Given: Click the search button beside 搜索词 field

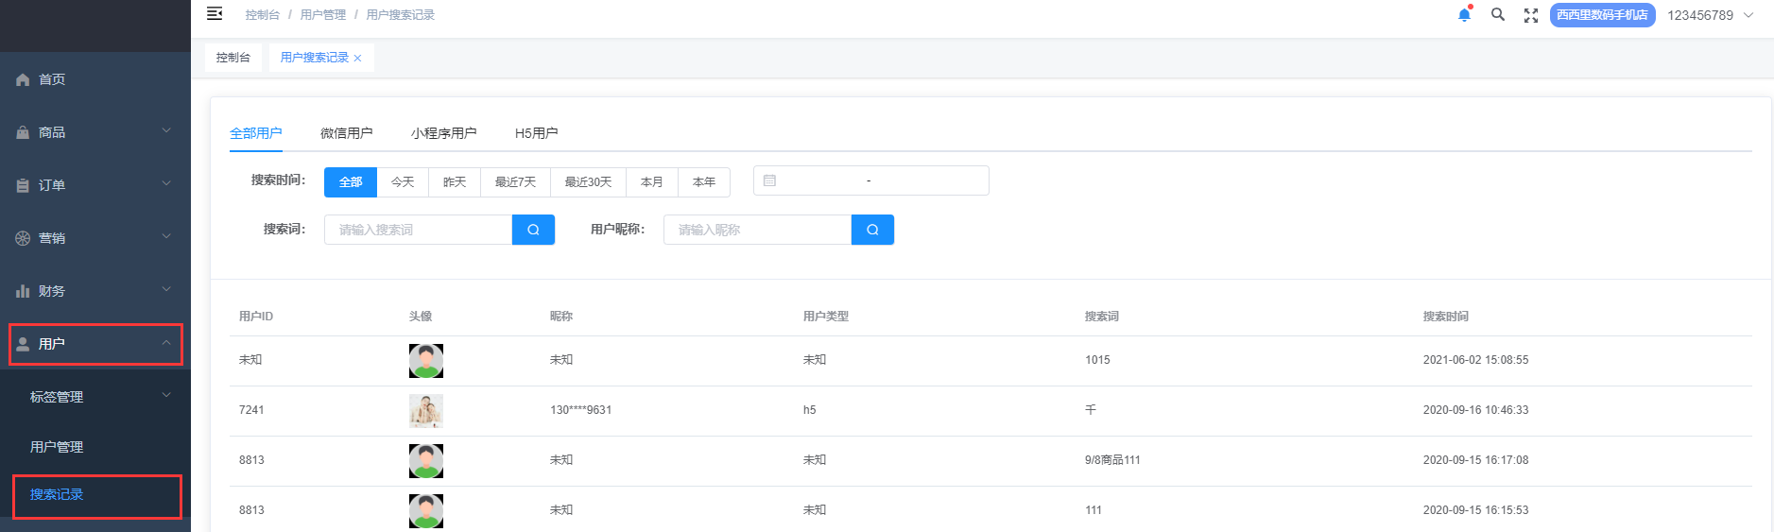Looking at the screenshot, I should click(x=533, y=230).
